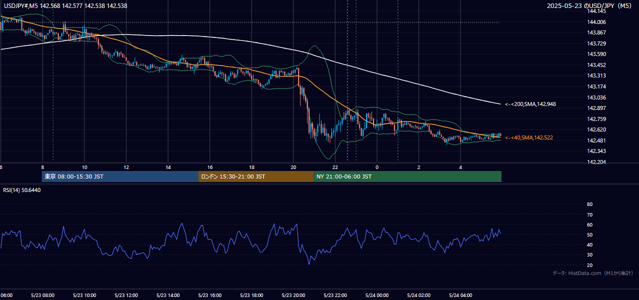Select the 200 SMA label 142.948
Image resolution: width=639 pixels, height=300 pixels.
point(530,104)
